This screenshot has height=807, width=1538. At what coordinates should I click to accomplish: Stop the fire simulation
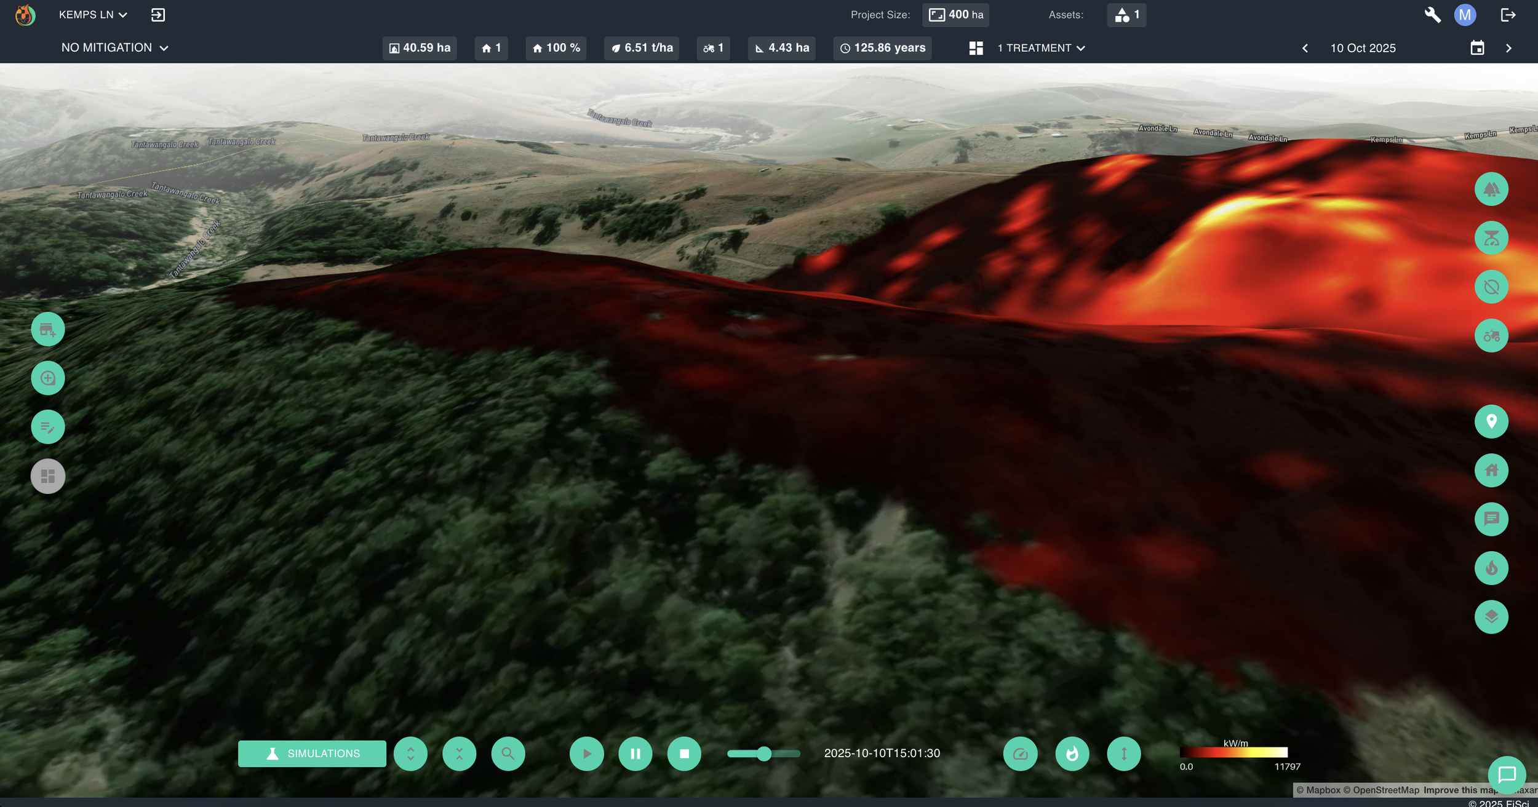[x=684, y=753]
